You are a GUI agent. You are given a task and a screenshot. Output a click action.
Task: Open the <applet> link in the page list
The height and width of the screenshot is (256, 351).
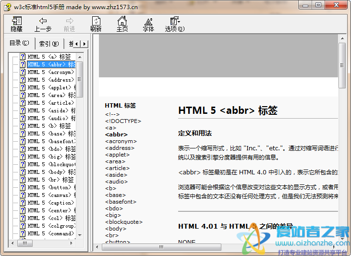[x=117, y=155]
